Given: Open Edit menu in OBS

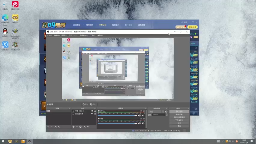Looking at the screenshot, I should (x=57, y=35).
